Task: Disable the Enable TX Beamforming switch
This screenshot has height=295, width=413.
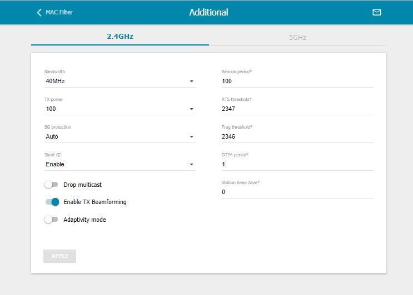Action: (52, 202)
